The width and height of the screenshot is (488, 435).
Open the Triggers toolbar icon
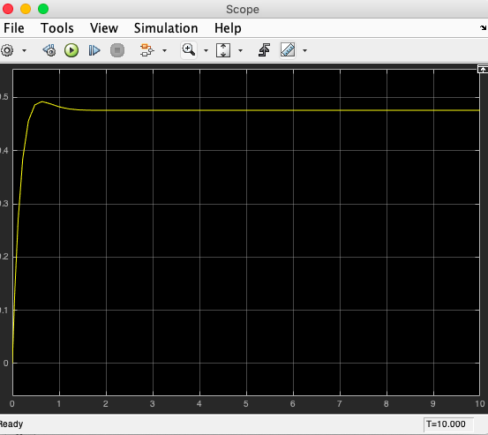click(264, 50)
